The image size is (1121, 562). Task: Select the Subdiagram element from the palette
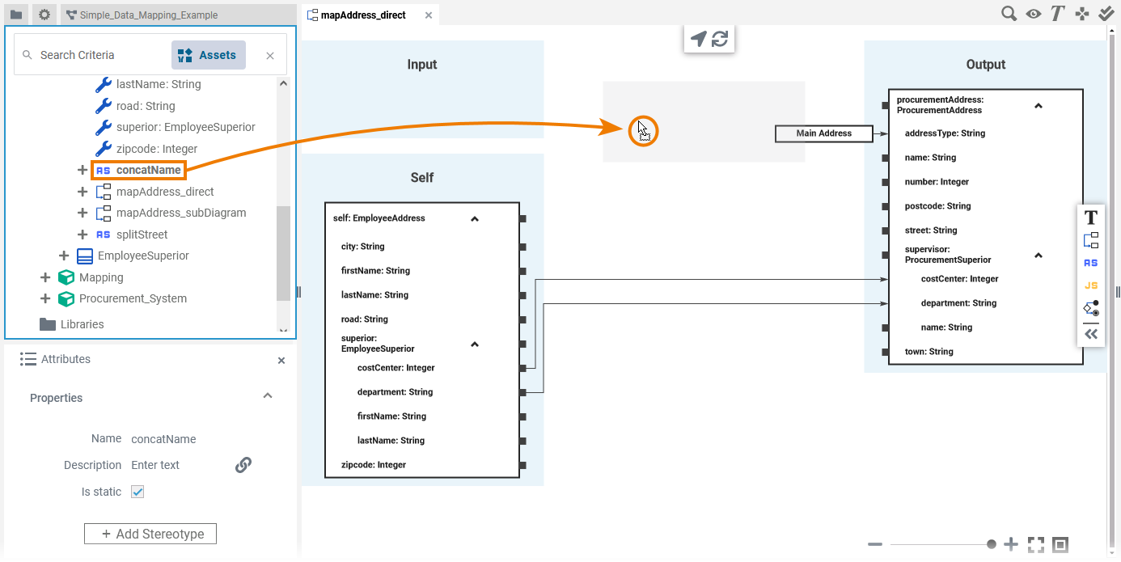pos(1090,239)
